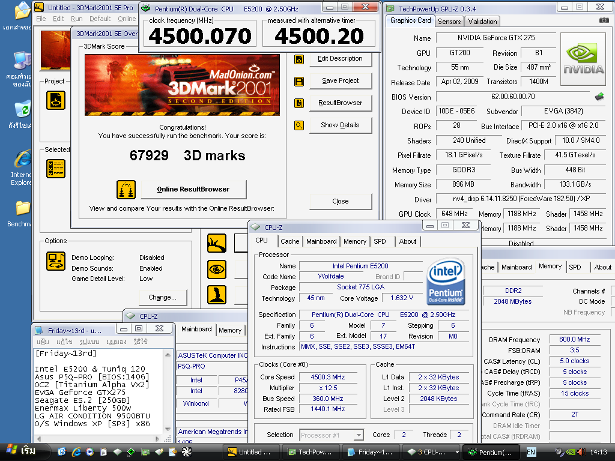Switch to Validation tab in GPU-Z
The width and height of the screenshot is (615, 461).
tap(482, 22)
